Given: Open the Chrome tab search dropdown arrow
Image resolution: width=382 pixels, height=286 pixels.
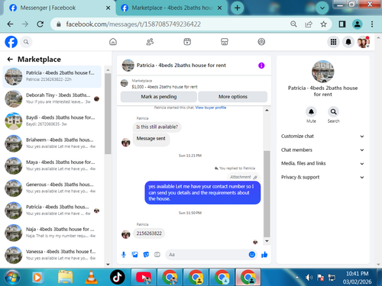Looking at the screenshot, I should tap(322, 8).
